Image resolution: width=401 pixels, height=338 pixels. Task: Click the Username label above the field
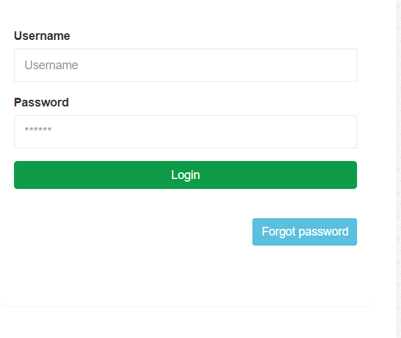pyautogui.click(x=42, y=36)
